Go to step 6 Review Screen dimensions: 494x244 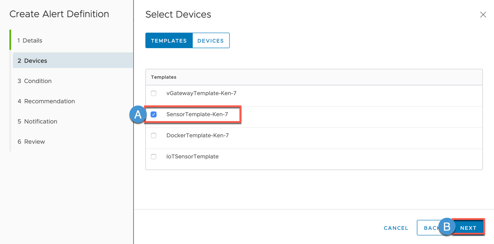tap(34, 142)
